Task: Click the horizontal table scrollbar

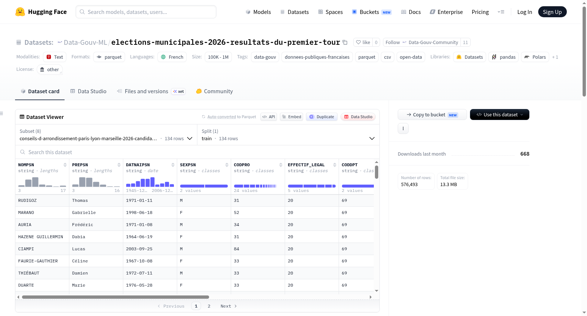Action: [x=116, y=297]
